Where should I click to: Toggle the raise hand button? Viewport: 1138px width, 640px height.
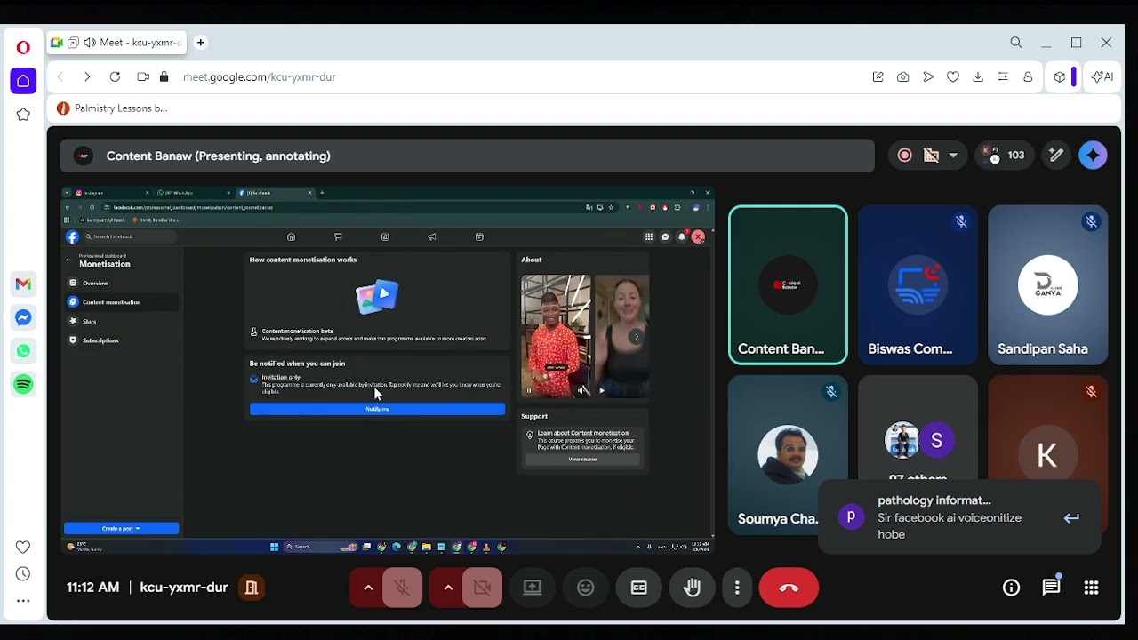click(x=692, y=588)
